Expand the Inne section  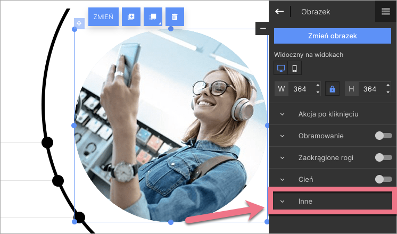(x=305, y=201)
